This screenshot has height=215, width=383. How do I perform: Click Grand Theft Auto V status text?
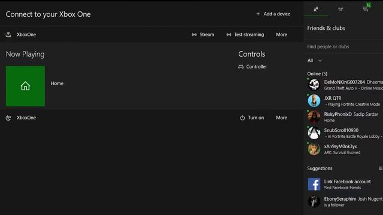click(x=353, y=88)
